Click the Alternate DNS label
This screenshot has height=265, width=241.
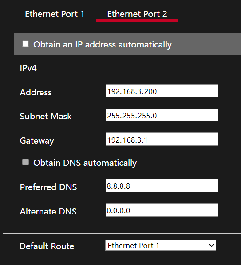(48, 211)
